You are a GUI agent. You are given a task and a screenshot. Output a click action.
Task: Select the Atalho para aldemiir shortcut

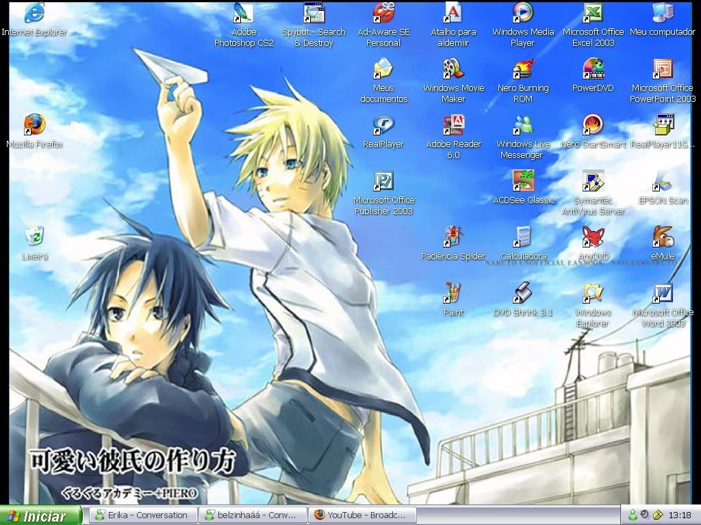pyautogui.click(x=453, y=12)
